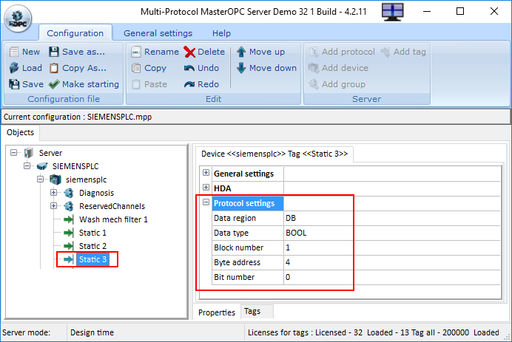This screenshot has width=512, height=342.
Task: Click the Copy As clipboard icon
Action: click(x=54, y=68)
